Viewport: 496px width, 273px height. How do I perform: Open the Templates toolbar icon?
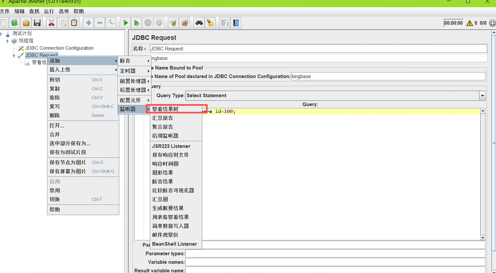pos(14,23)
